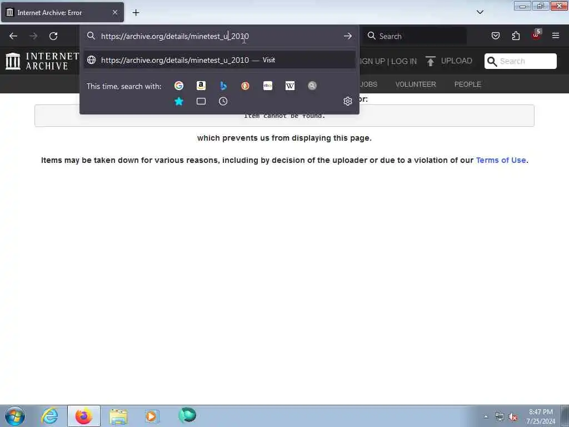The height and width of the screenshot is (427, 569).
Task: Open the VOLUNTEER menu item
Action: [416, 85]
